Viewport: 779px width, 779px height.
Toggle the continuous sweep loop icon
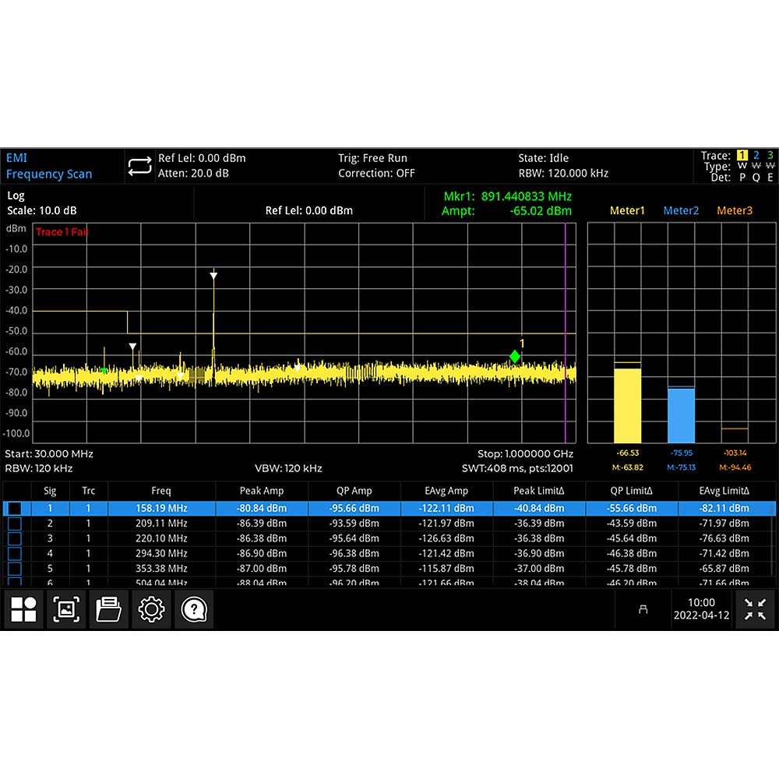(139, 167)
